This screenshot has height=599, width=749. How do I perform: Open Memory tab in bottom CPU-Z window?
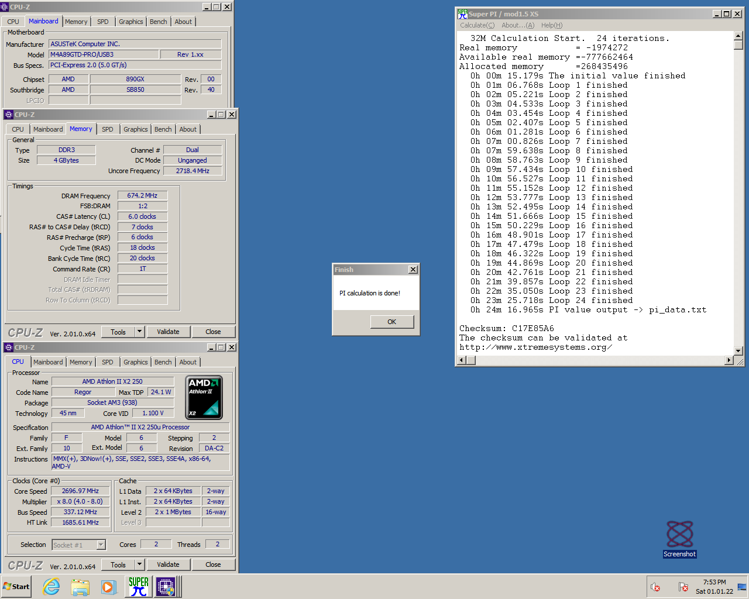[81, 362]
